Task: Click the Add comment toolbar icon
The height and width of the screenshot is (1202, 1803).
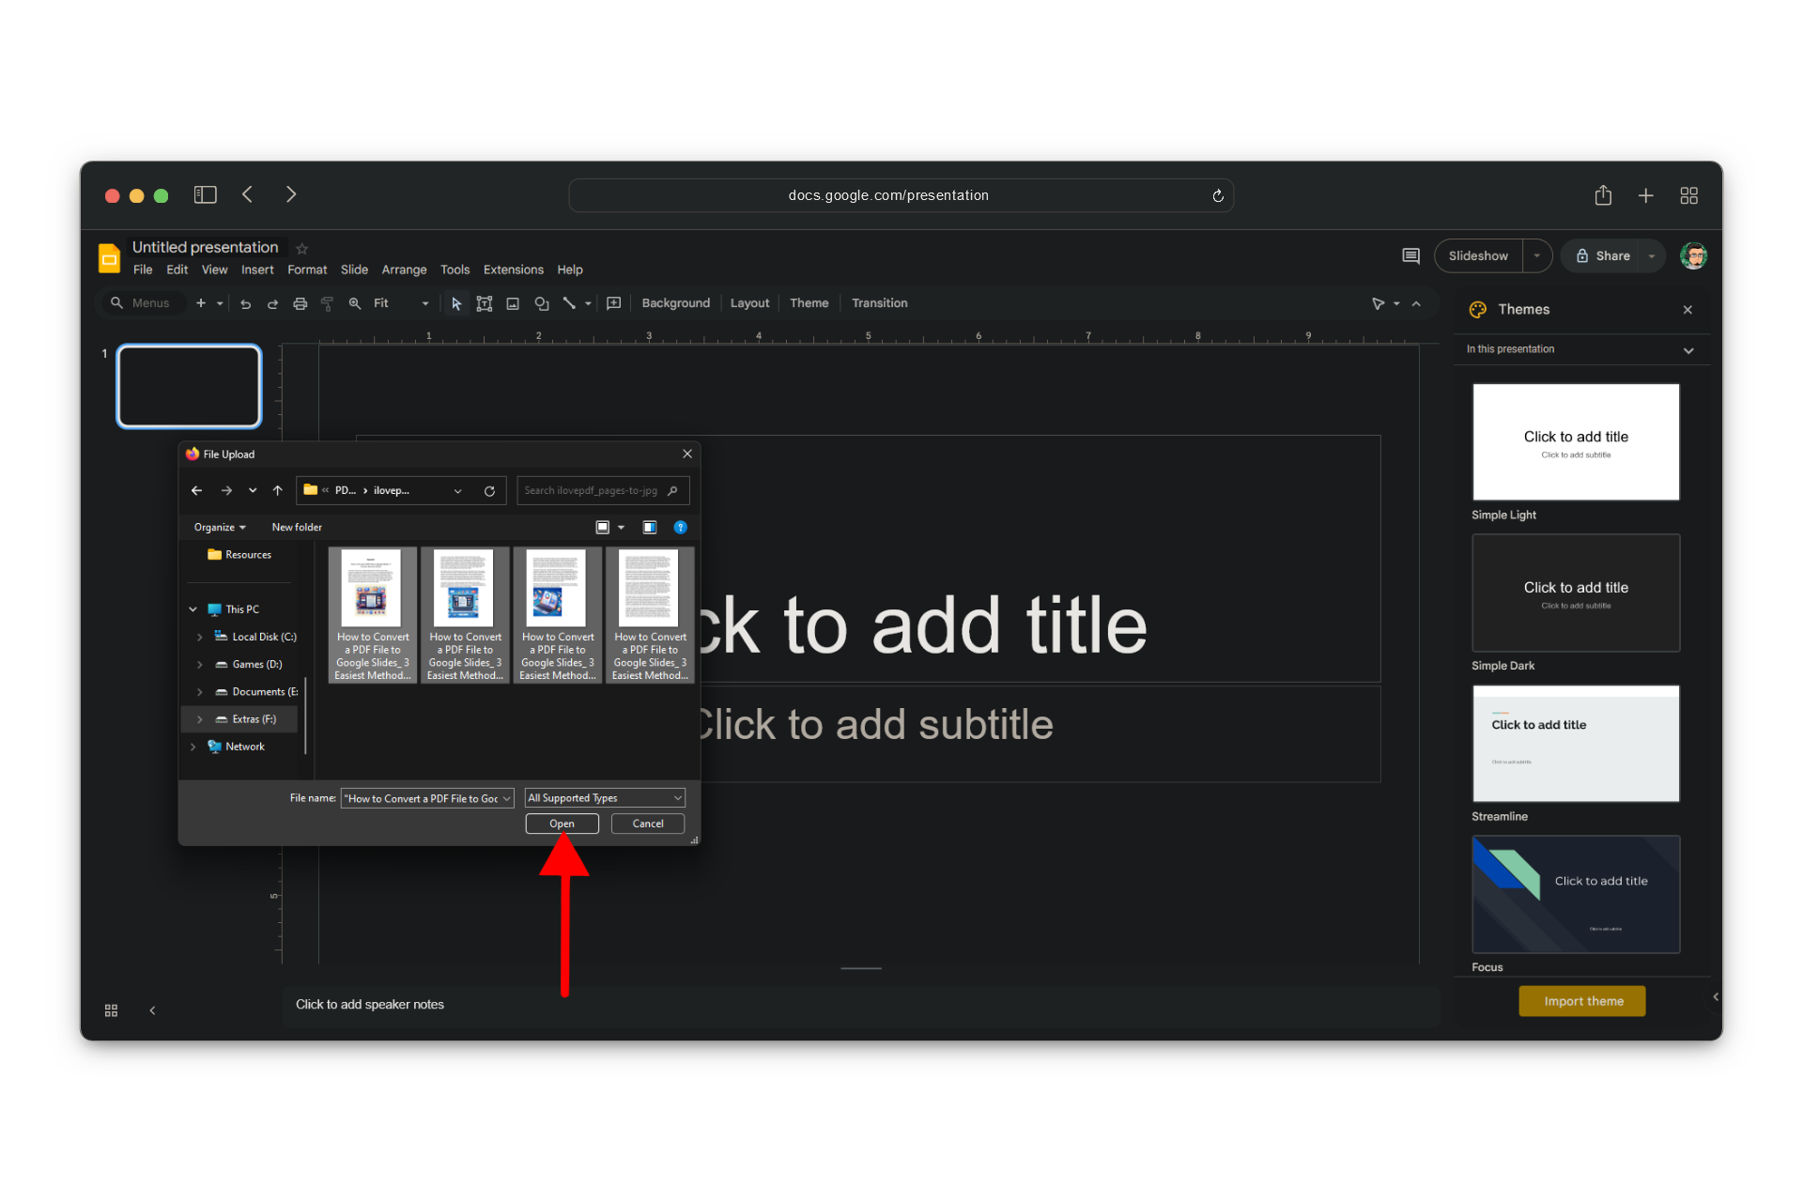Action: click(x=614, y=303)
